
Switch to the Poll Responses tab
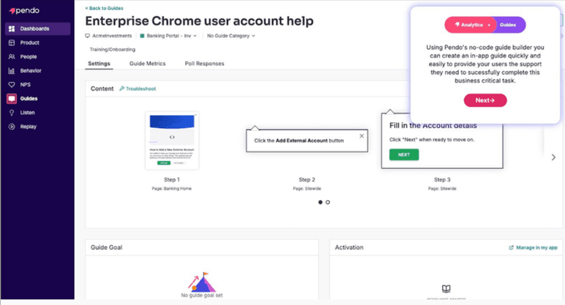204,63
